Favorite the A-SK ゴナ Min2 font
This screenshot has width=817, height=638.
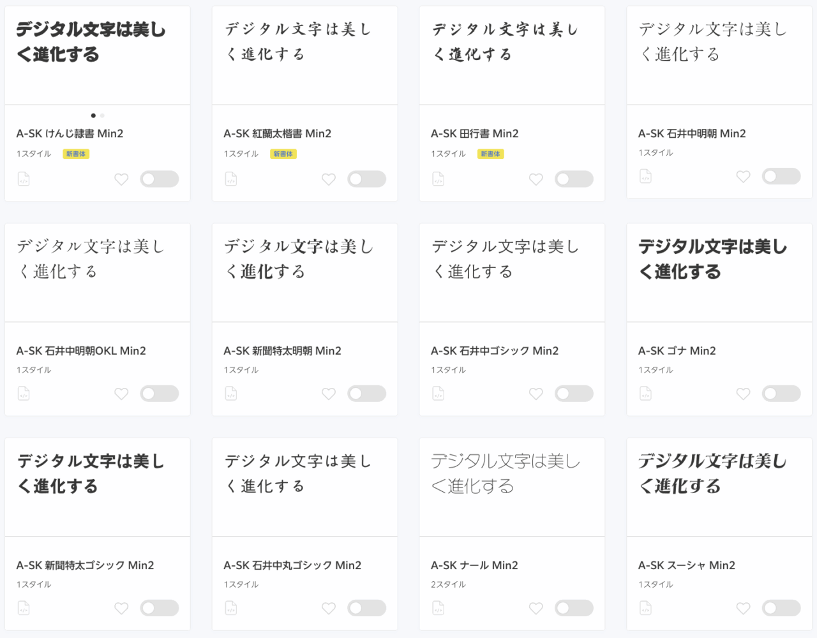743,394
